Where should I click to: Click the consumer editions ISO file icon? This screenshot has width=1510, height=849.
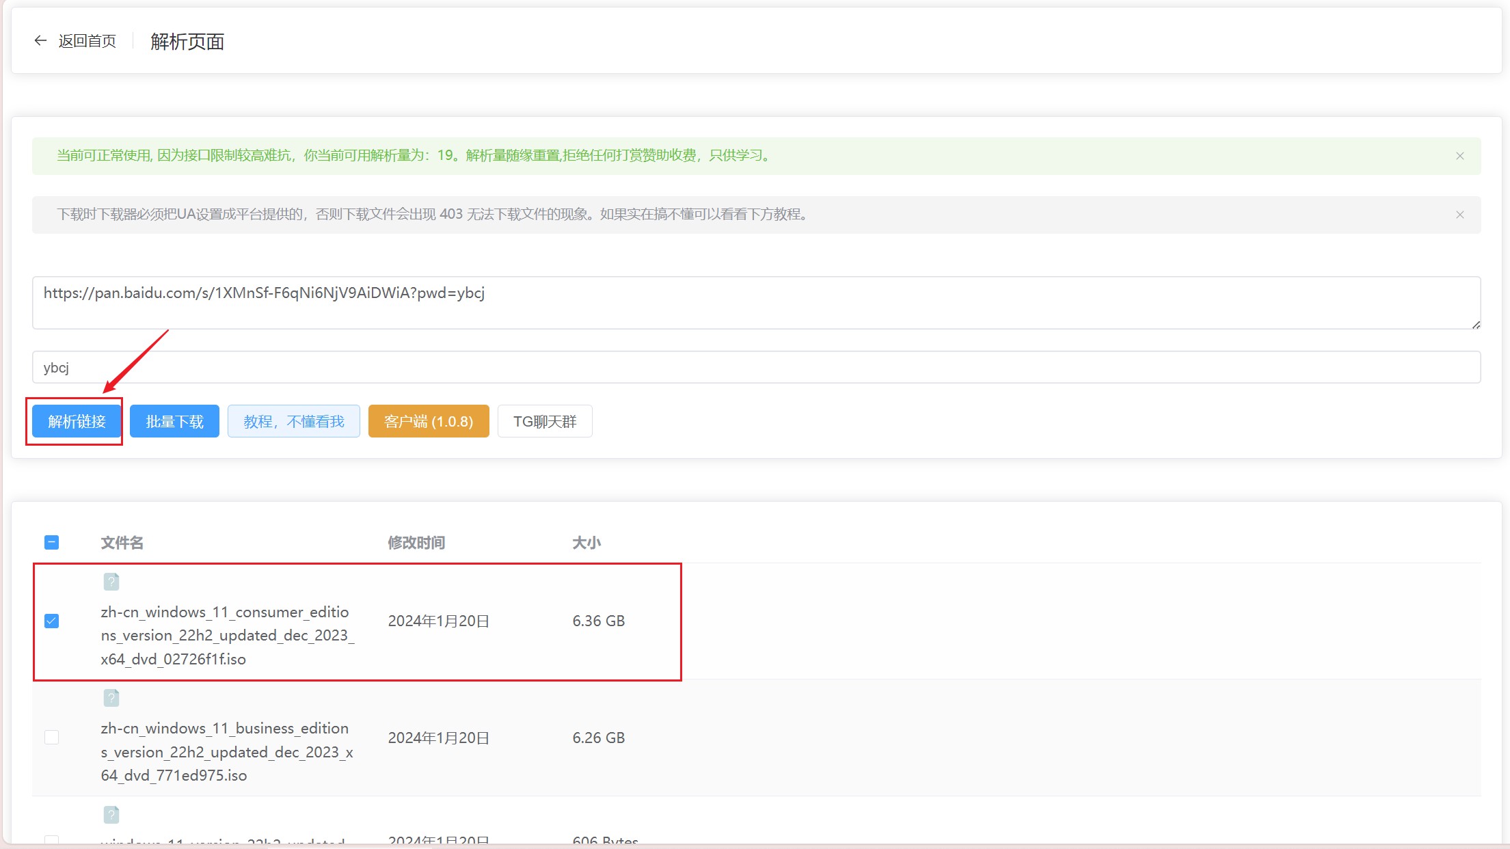111,582
